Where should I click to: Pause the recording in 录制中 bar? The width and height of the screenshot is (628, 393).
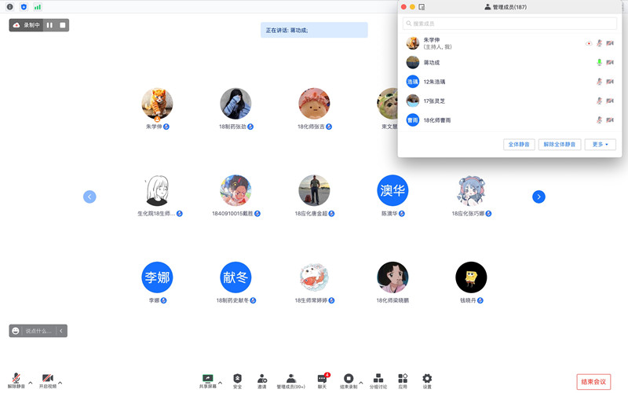(x=49, y=25)
